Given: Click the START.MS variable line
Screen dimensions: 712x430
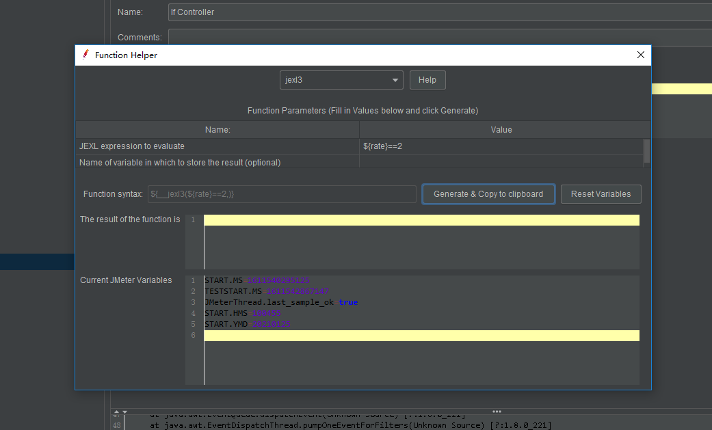Looking at the screenshot, I should 257,280.
